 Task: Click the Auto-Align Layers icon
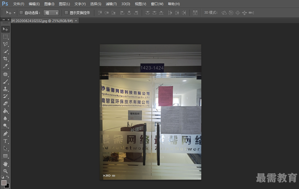point(195,13)
